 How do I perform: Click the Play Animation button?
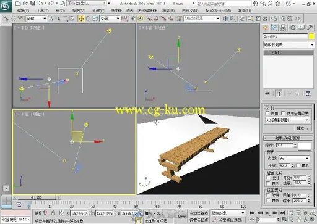tap(267, 213)
